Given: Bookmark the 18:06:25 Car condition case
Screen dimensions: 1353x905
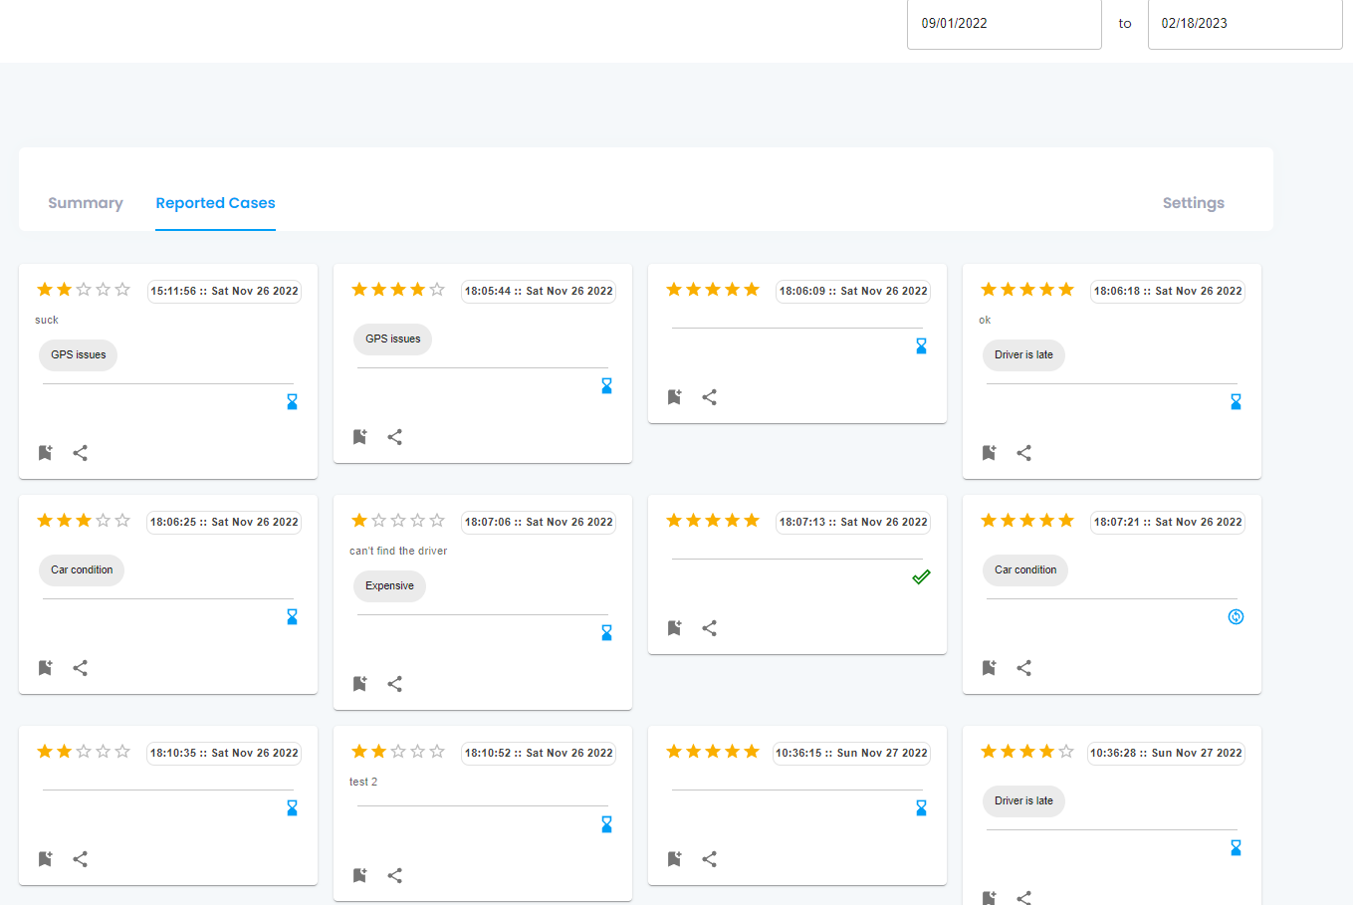Looking at the screenshot, I should [x=45, y=668].
